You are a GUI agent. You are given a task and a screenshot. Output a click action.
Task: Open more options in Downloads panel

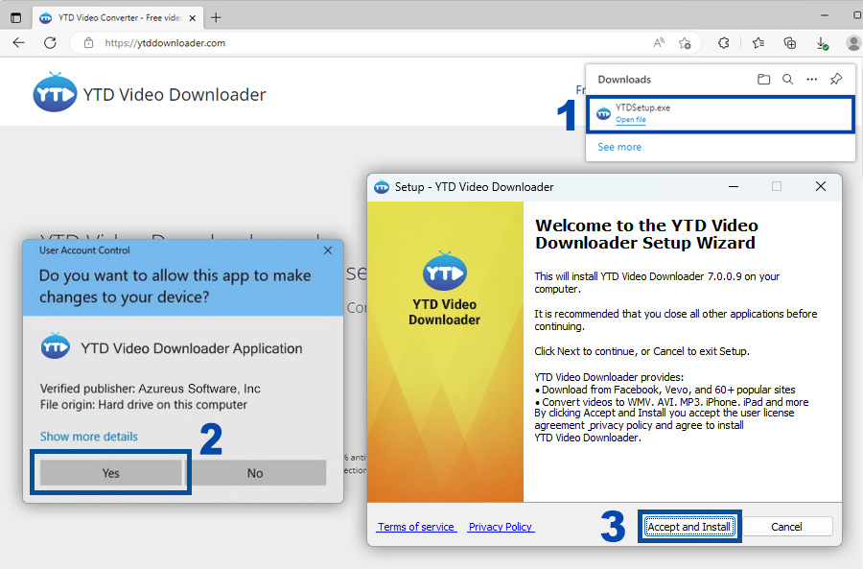click(x=812, y=80)
